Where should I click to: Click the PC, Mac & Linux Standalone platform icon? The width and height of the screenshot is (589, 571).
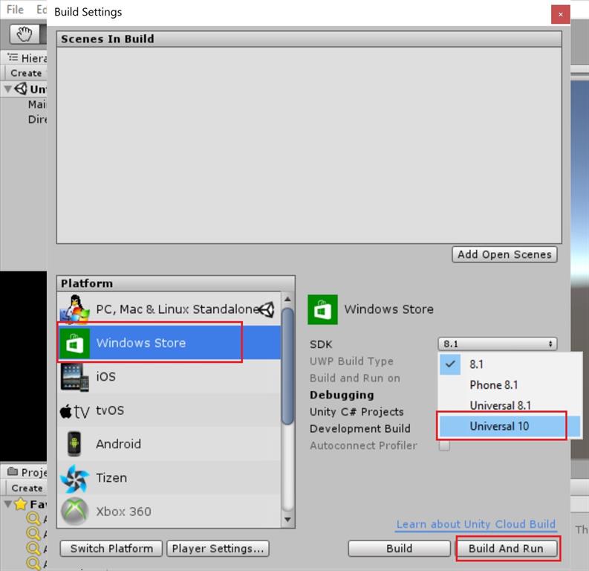(75, 310)
